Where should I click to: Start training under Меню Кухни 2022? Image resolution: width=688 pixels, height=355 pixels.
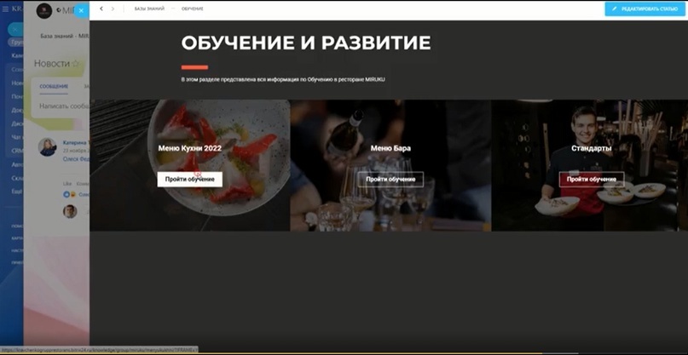(189, 180)
